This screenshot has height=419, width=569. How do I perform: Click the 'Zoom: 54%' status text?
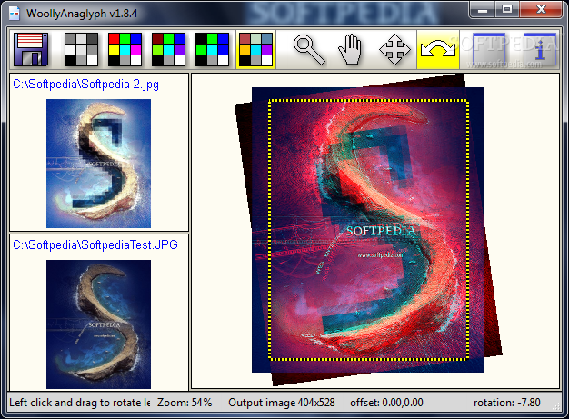coord(185,403)
